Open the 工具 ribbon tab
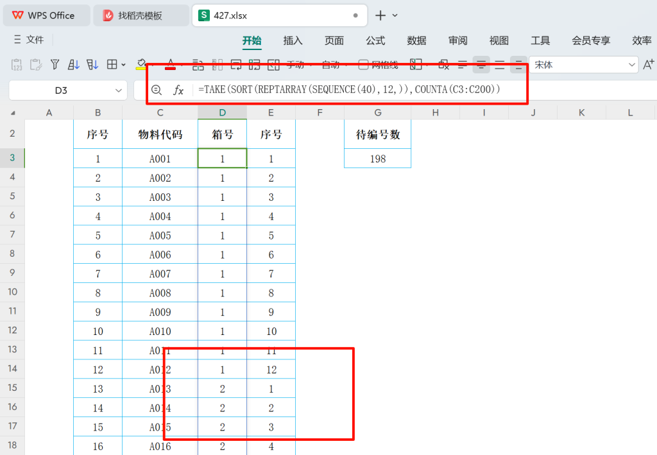657x455 pixels. point(540,40)
